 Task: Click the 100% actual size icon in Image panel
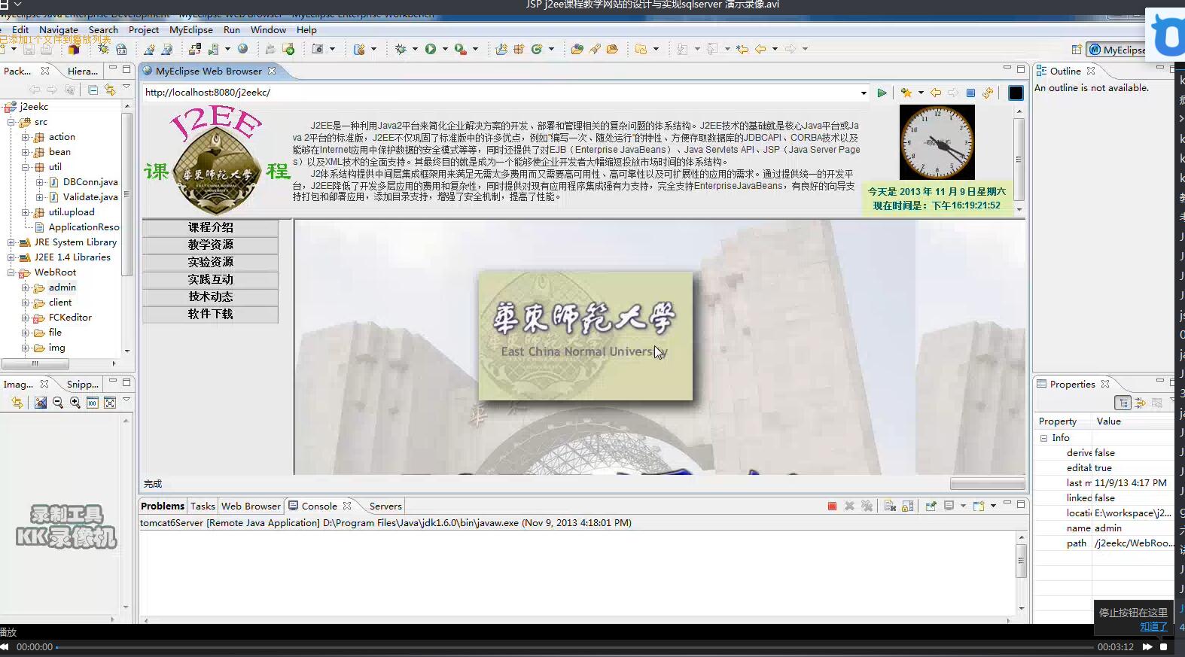click(92, 403)
